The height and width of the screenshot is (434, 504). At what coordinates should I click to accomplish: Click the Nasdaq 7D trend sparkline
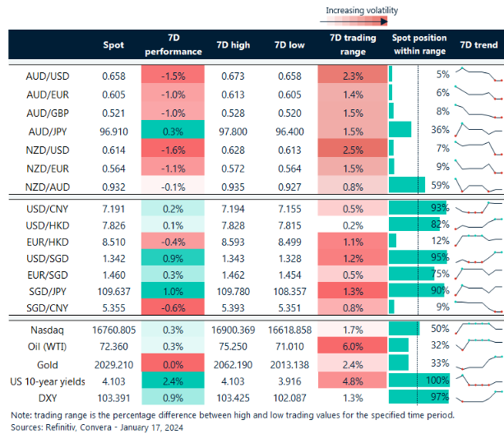pyautogui.click(x=477, y=328)
